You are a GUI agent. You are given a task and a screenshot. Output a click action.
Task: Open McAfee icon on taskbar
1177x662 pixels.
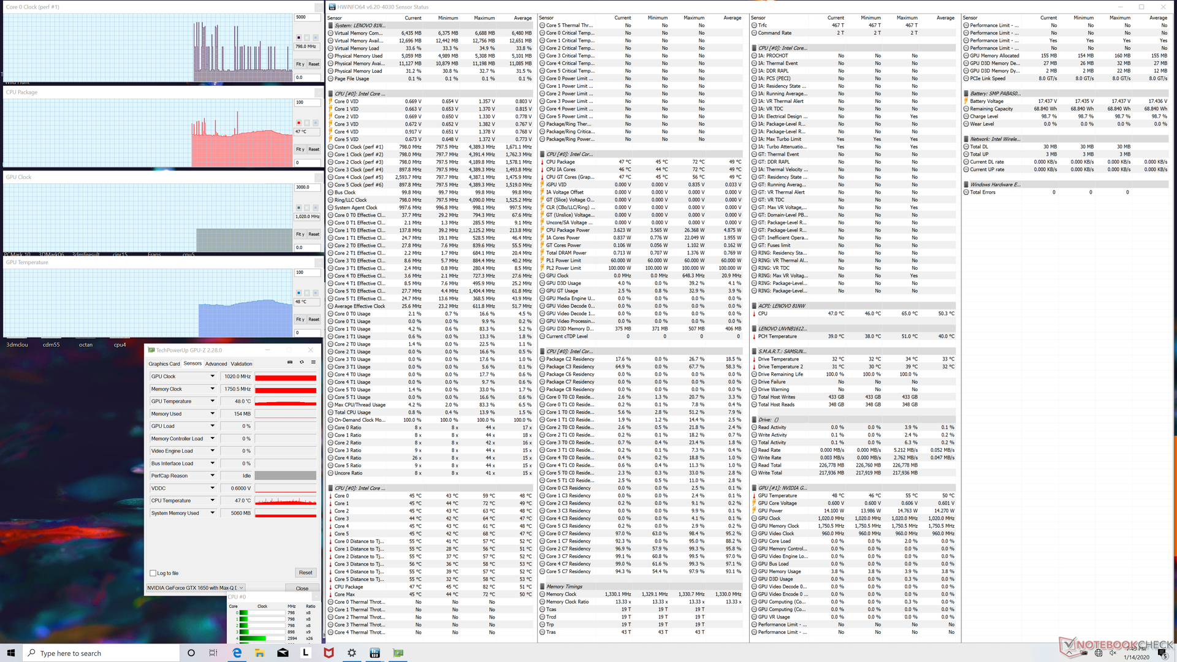click(x=329, y=653)
